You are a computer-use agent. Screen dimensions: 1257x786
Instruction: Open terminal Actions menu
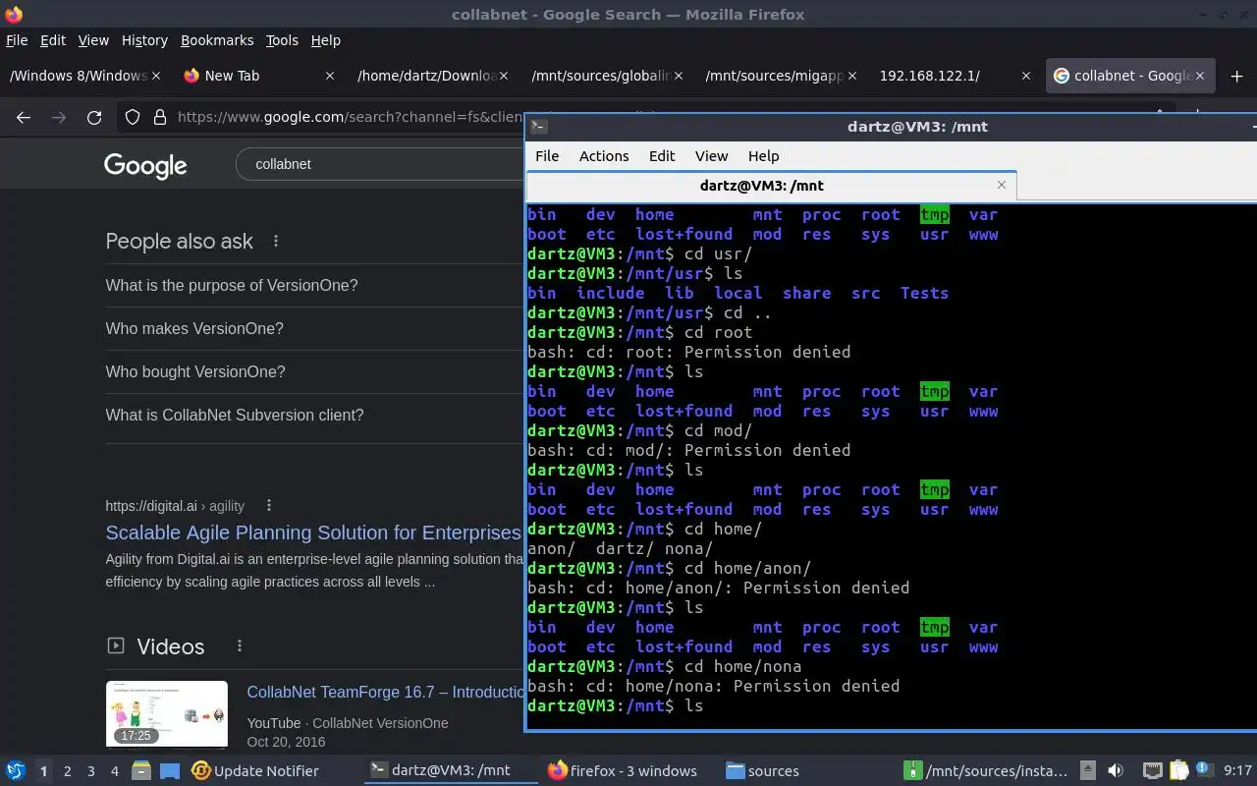pyautogui.click(x=604, y=155)
